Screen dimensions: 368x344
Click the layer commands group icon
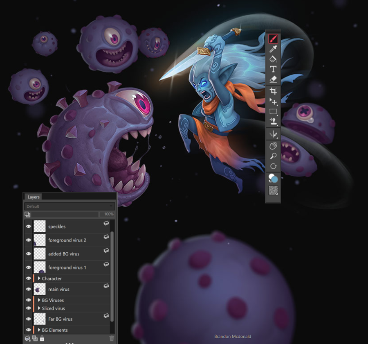pos(35,338)
